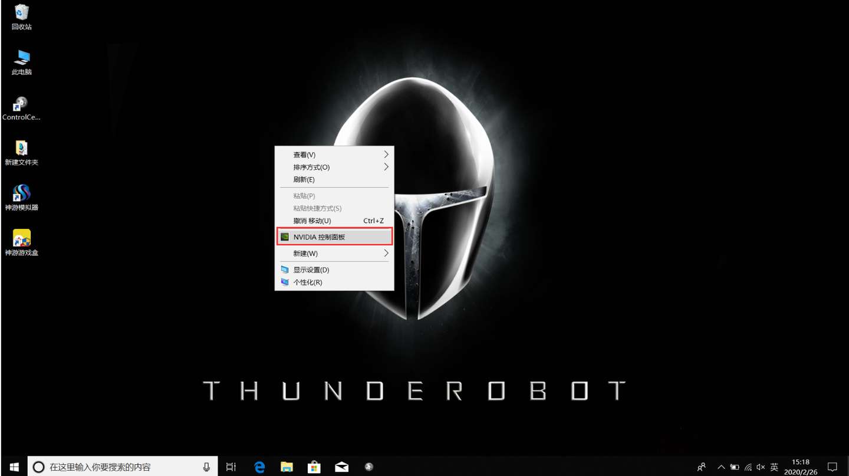Click the battery status icon
Image resolution: width=849 pixels, height=476 pixels.
(x=735, y=467)
